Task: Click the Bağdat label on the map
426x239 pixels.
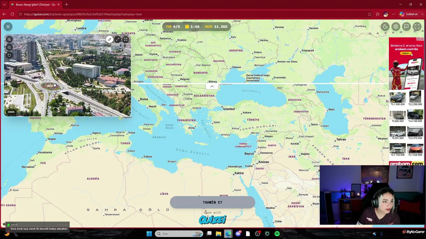Action: click(305, 154)
